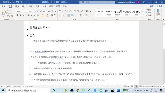Image resolution: width=165 pixels, height=93 pixels.
Task: Switch to the 布局 ribbon tab
Action: (x=31, y=6)
